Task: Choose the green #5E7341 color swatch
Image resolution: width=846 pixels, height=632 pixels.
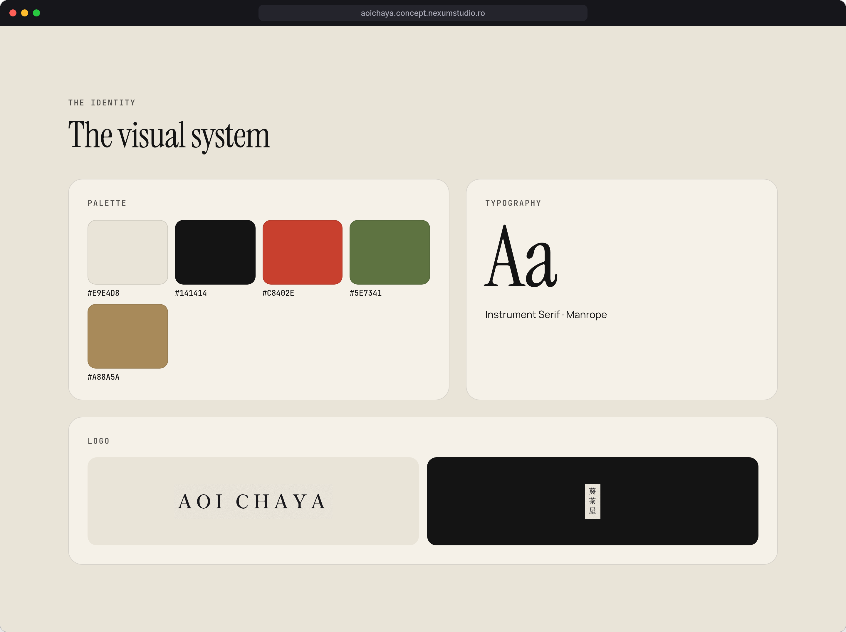Action: 390,252
